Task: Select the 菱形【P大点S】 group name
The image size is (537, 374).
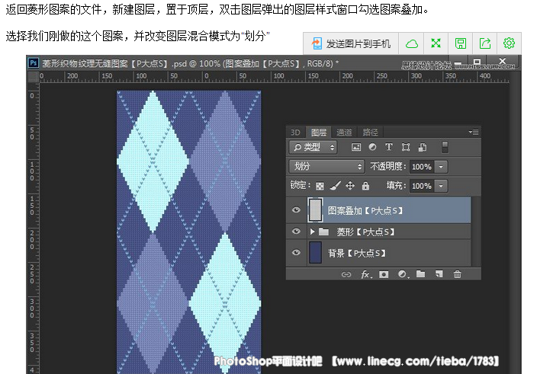Action: pyautogui.click(x=365, y=232)
